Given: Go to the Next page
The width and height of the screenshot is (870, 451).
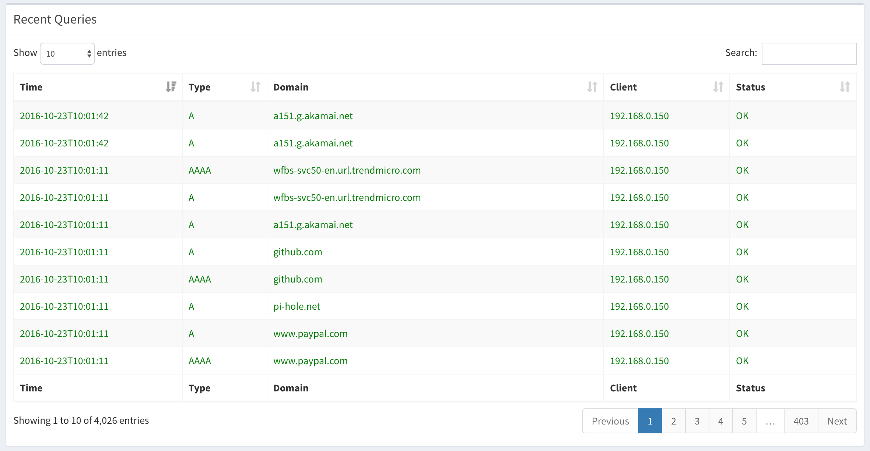Looking at the screenshot, I should pos(837,421).
